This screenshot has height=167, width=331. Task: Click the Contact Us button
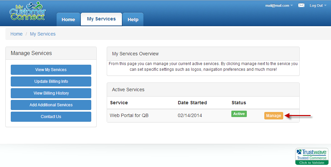click(51, 117)
